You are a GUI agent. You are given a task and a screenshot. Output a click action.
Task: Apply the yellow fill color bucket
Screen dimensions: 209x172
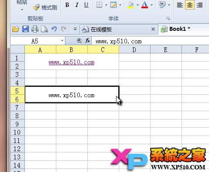pyautogui.click(x=130, y=5)
